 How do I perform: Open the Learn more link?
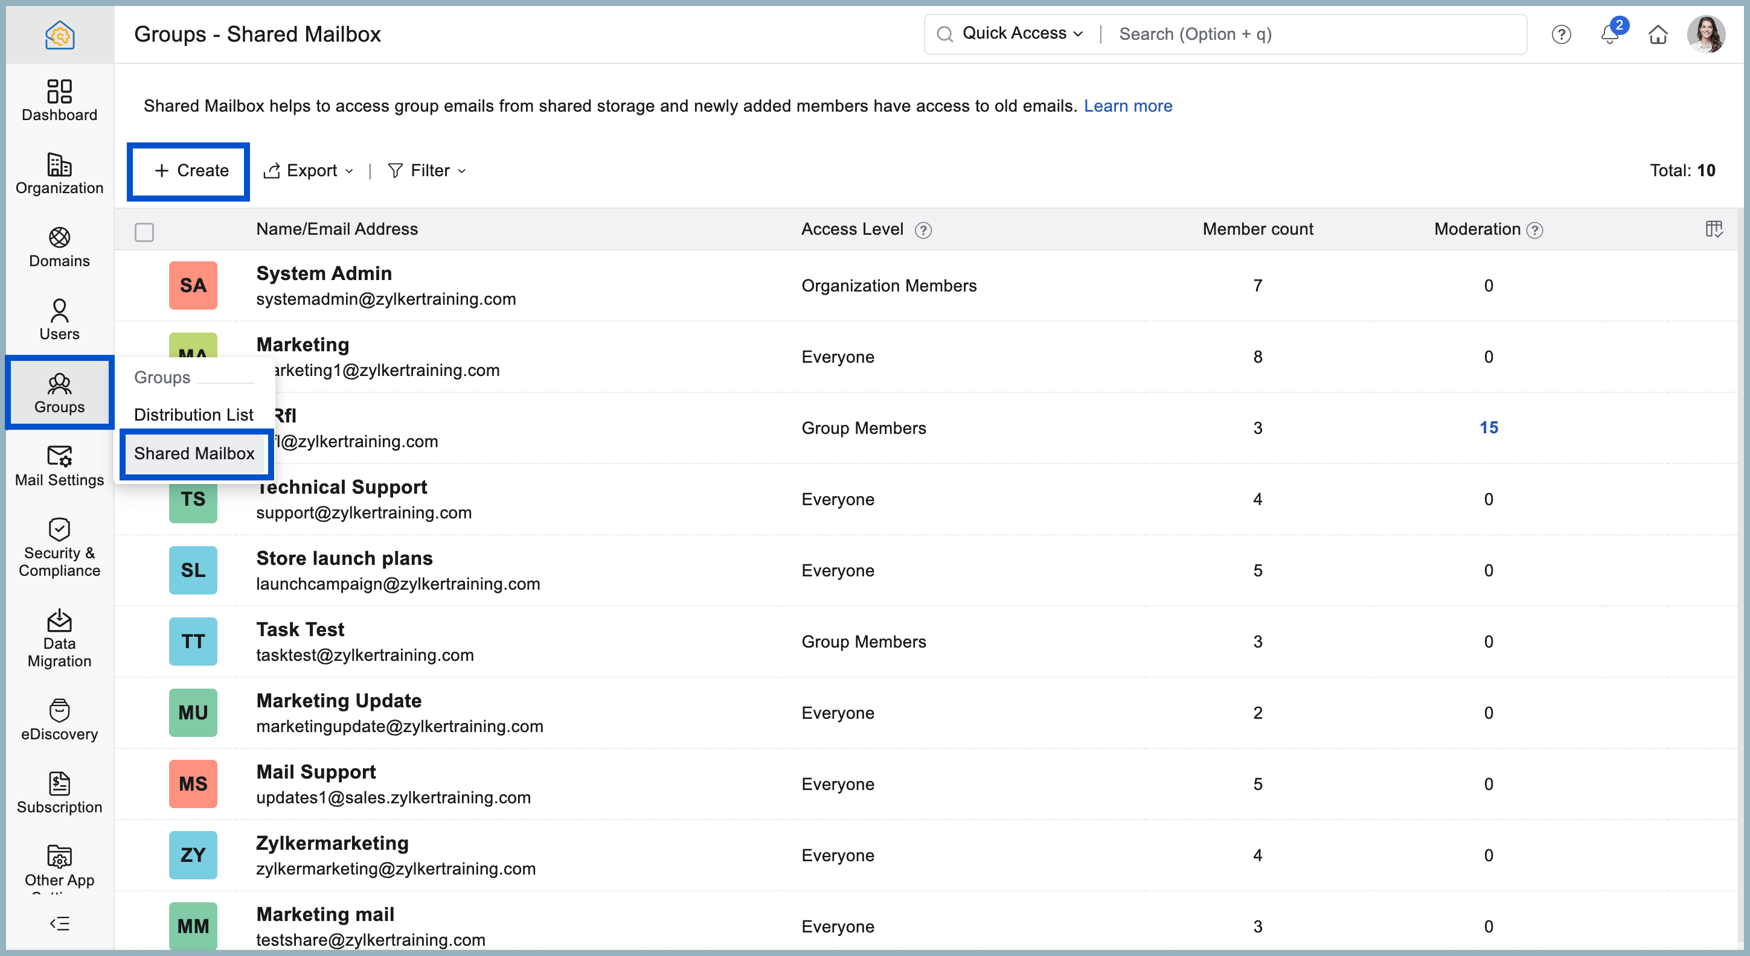[1127, 106]
